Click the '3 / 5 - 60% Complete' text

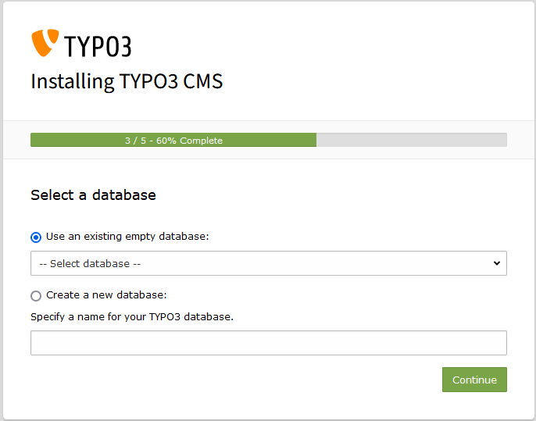tap(173, 141)
